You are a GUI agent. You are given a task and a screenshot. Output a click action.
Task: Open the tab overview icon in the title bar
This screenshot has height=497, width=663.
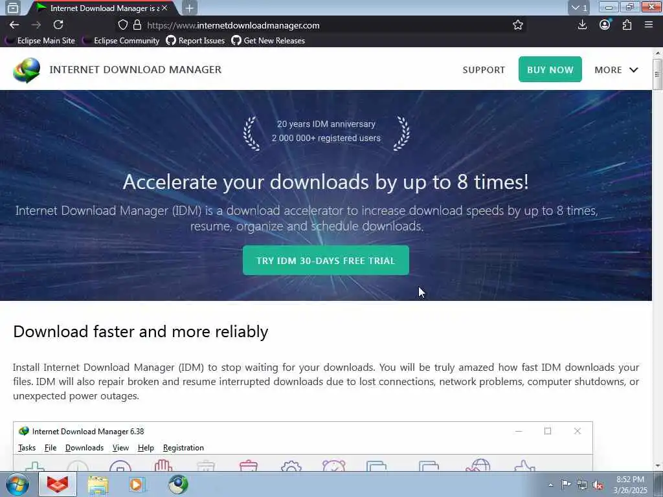tap(13, 8)
